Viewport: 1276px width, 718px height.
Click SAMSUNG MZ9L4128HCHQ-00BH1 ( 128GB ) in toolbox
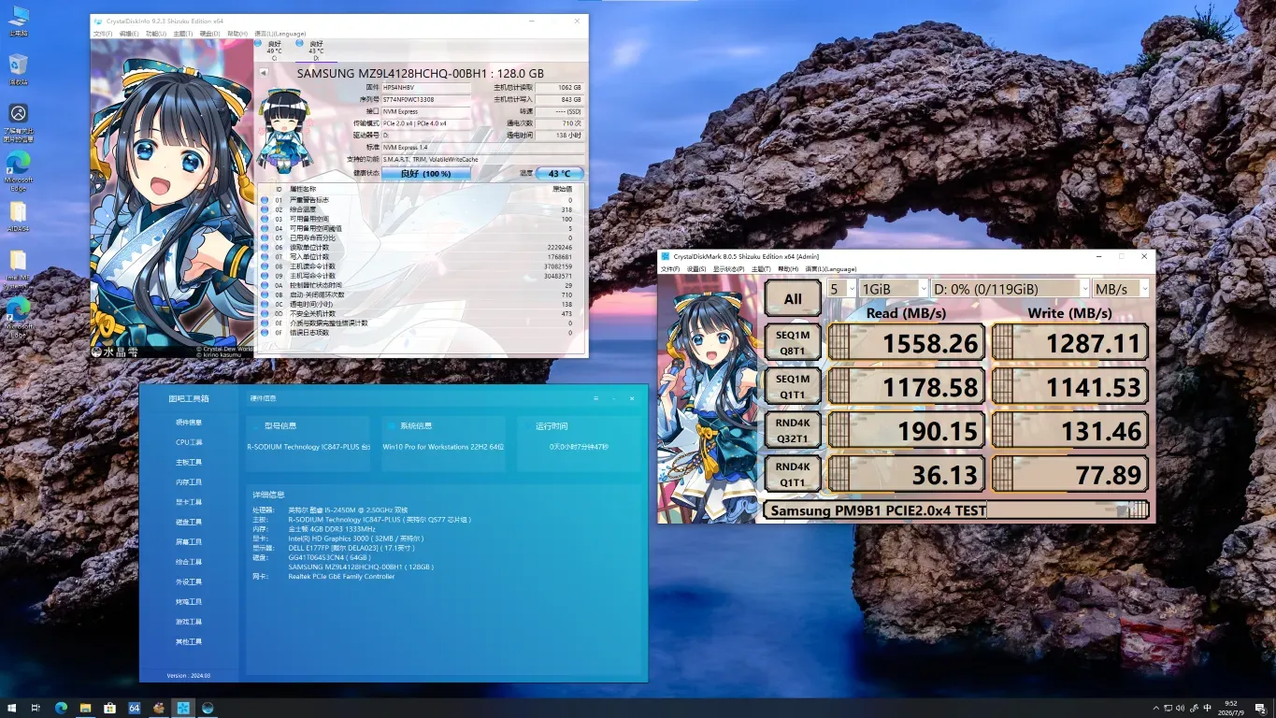coord(361,567)
